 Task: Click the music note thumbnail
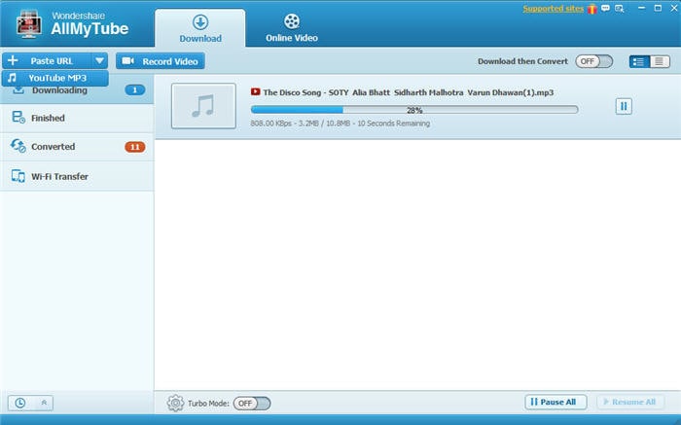click(203, 106)
